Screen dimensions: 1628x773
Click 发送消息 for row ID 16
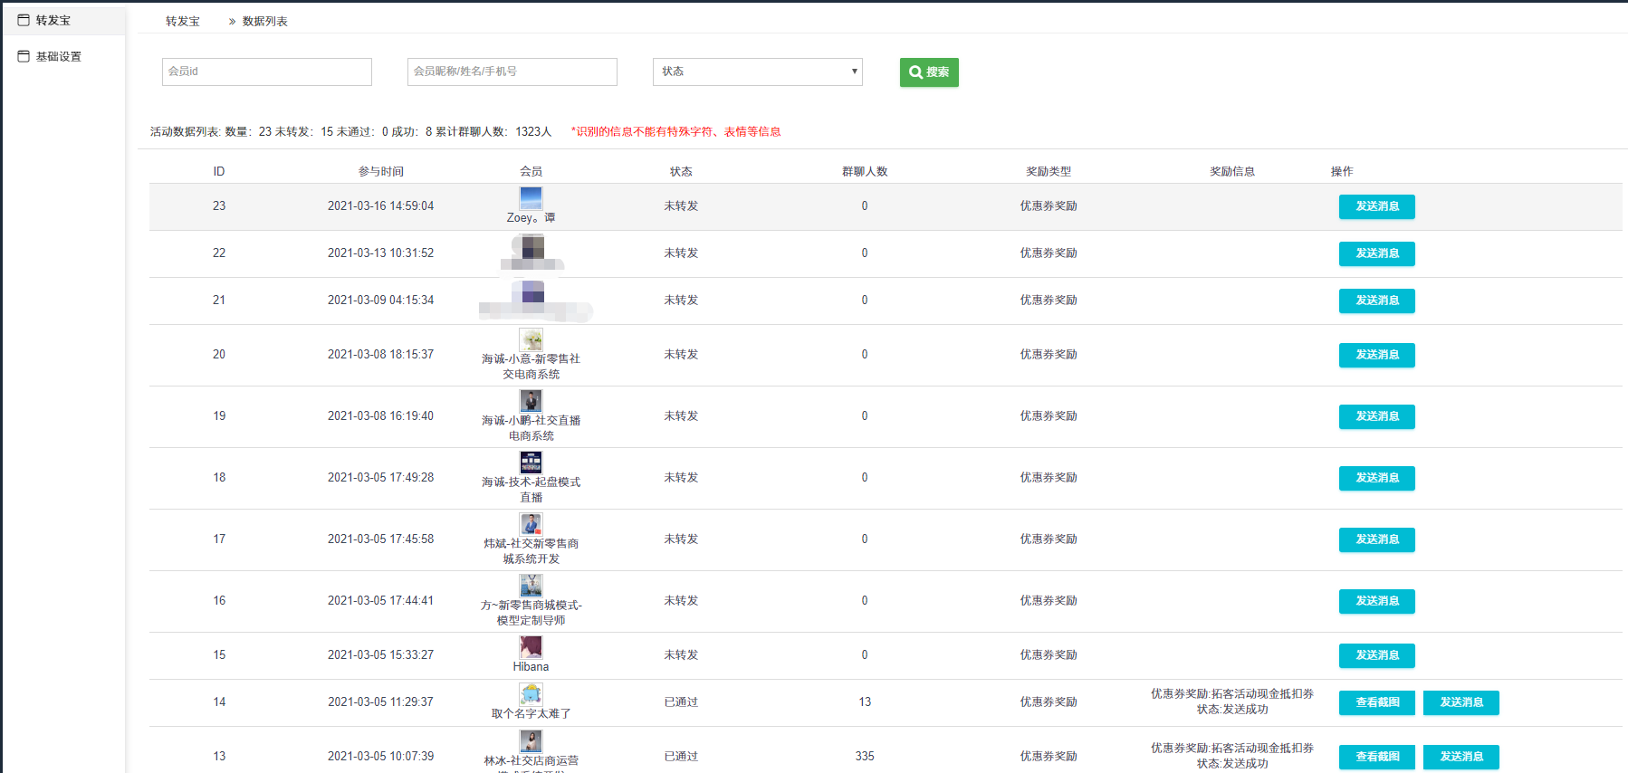tap(1376, 601)
